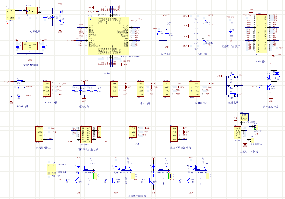This screenshot has height=199, width=285.
Task: Click the 声光报警电路 section label
Action: 271,107
